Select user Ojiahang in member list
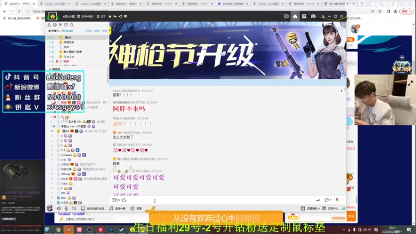 point(67,155)
